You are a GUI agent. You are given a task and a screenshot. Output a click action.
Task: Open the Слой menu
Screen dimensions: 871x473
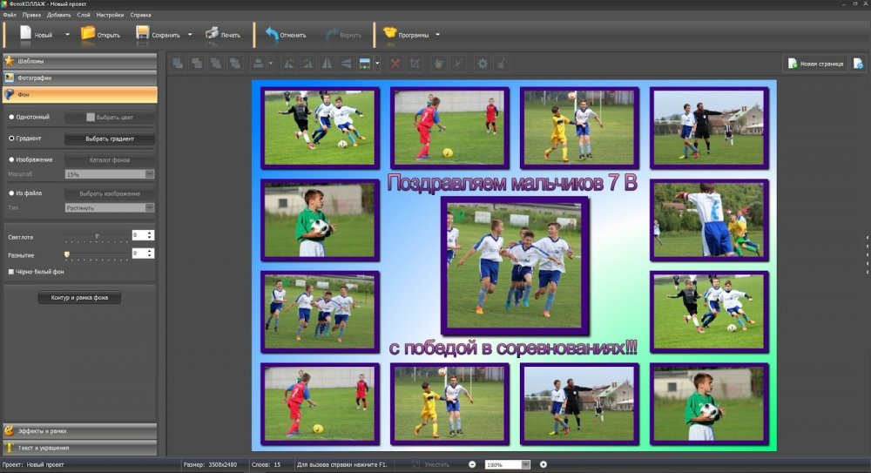pos(83,15)
